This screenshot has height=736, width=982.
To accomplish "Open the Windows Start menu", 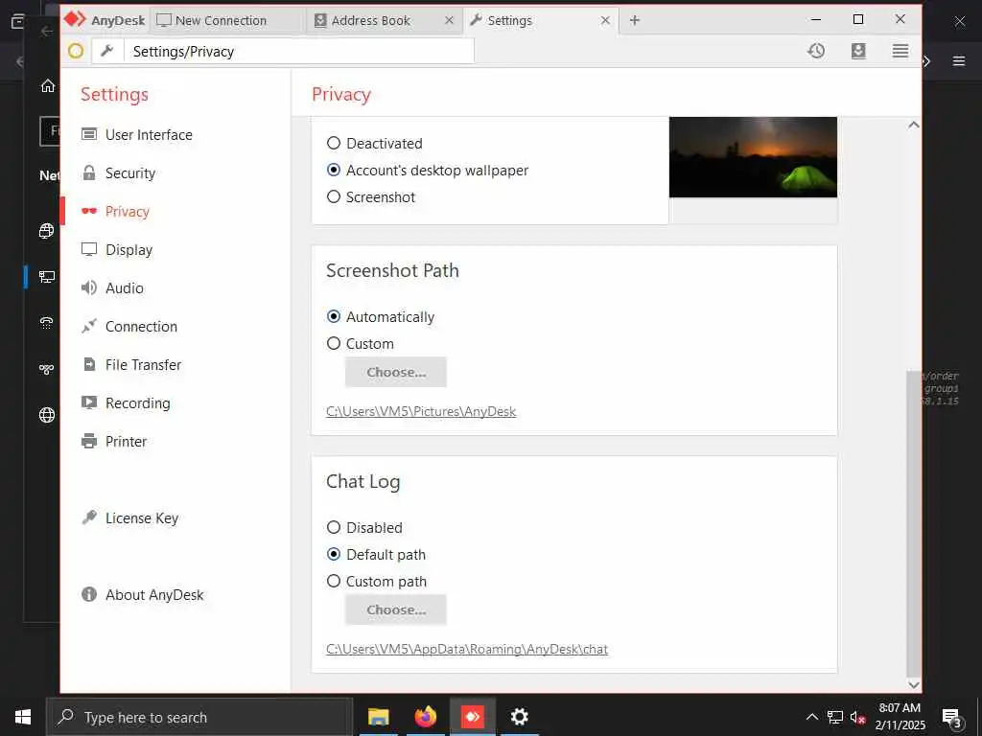I will pos(23,717).
